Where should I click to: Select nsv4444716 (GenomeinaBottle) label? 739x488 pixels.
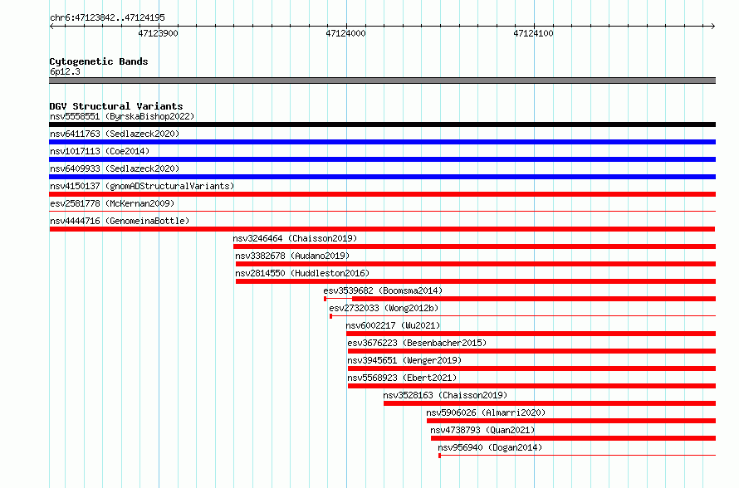point(120,221)
